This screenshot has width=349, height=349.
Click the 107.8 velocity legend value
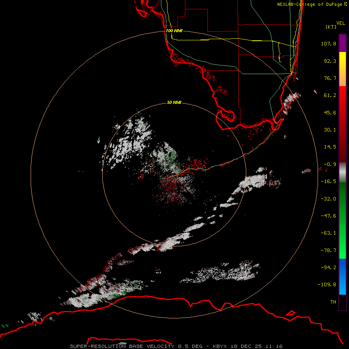click(328, 43)
